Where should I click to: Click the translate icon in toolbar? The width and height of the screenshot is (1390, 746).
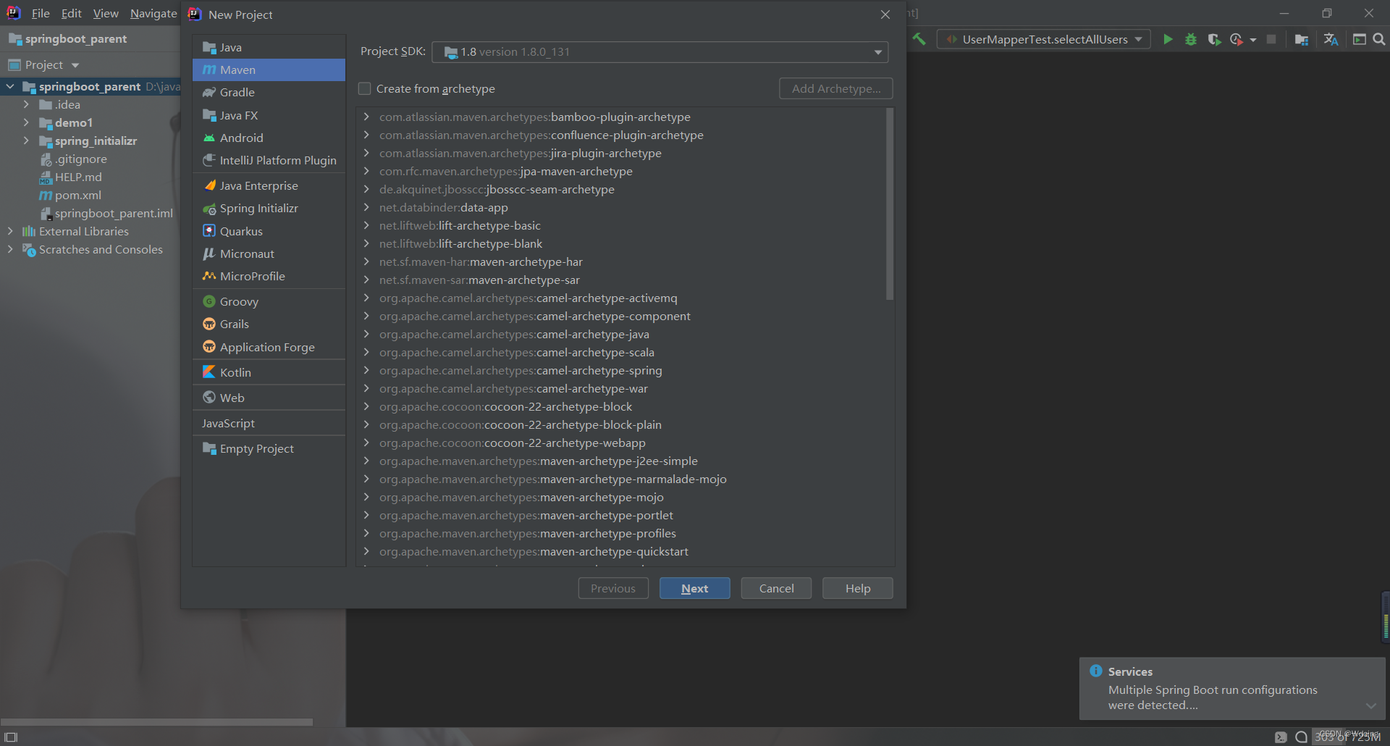point(1331,39)
